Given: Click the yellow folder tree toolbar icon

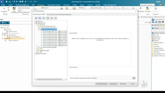Looking at the screenshot, I should (x=52, y=18).
